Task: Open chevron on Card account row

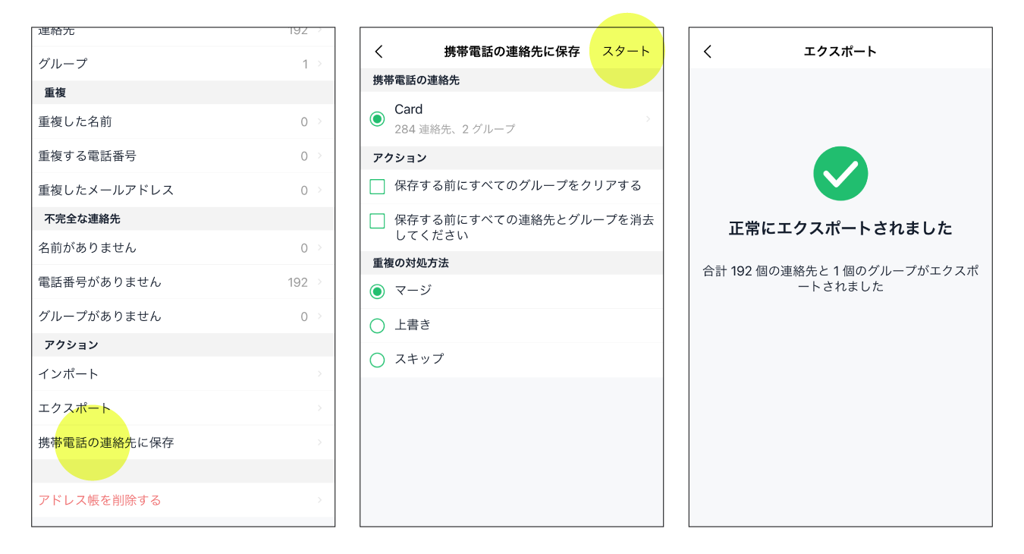Action: 649,119
